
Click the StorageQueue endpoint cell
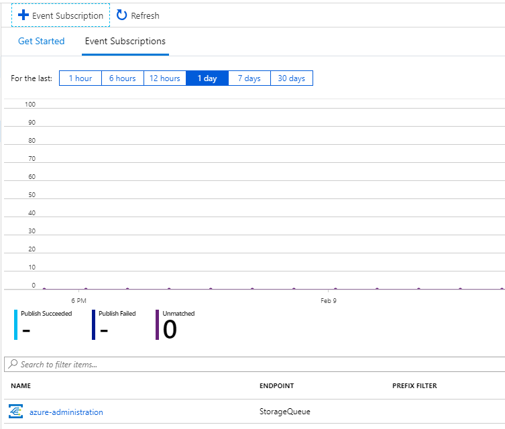click(285, 412)
